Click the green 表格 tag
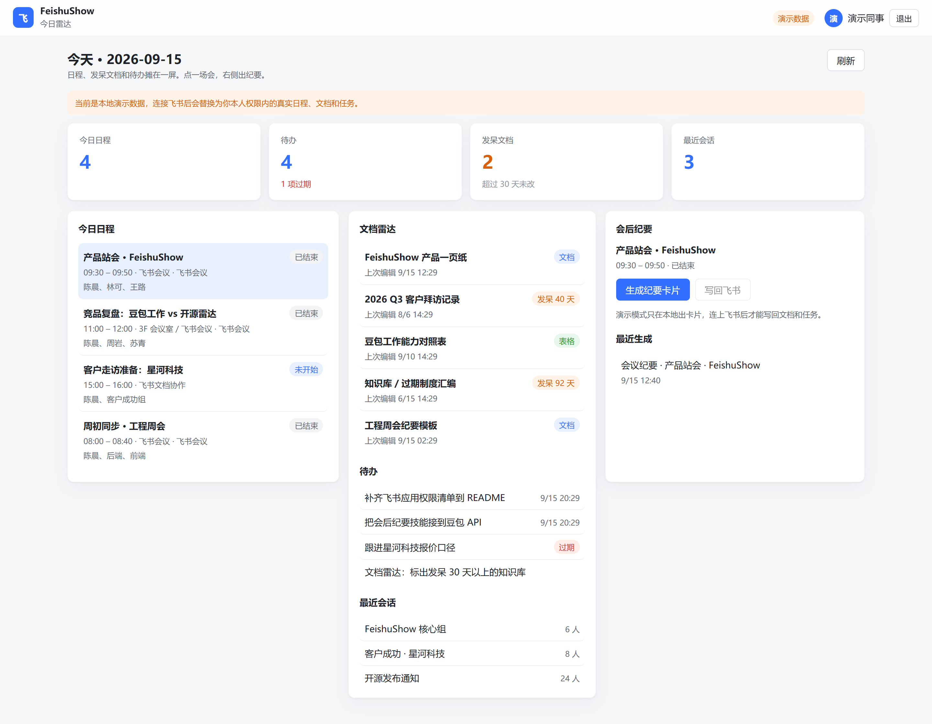Image resolution: width=932 pixels, height=724 pixels. (x=566, y=341)
